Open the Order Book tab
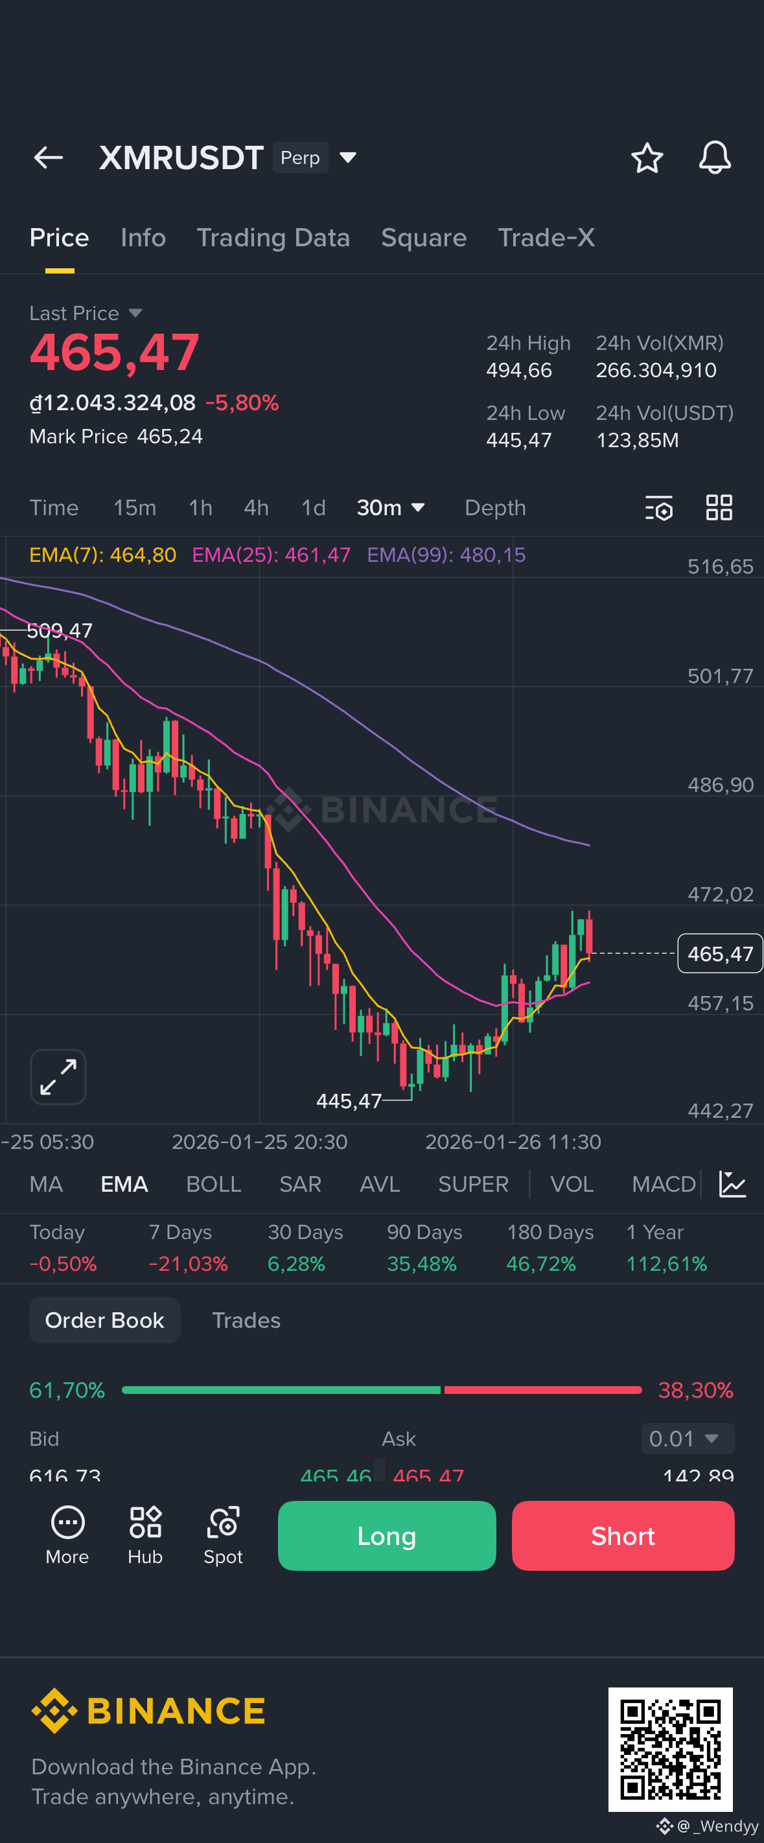764x1843 pixels. pyautogui.click(x=104, y=1319)
